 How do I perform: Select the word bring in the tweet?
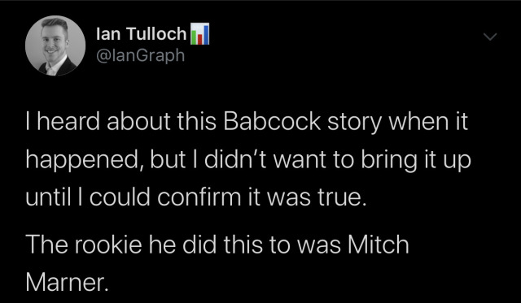tap(389, 161)
